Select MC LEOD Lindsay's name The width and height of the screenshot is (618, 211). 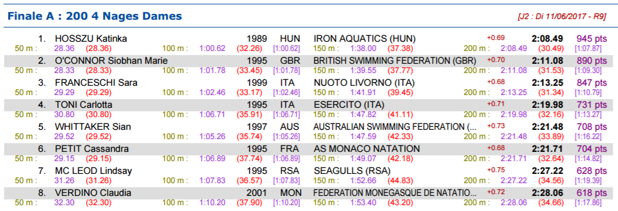[93, 171]
